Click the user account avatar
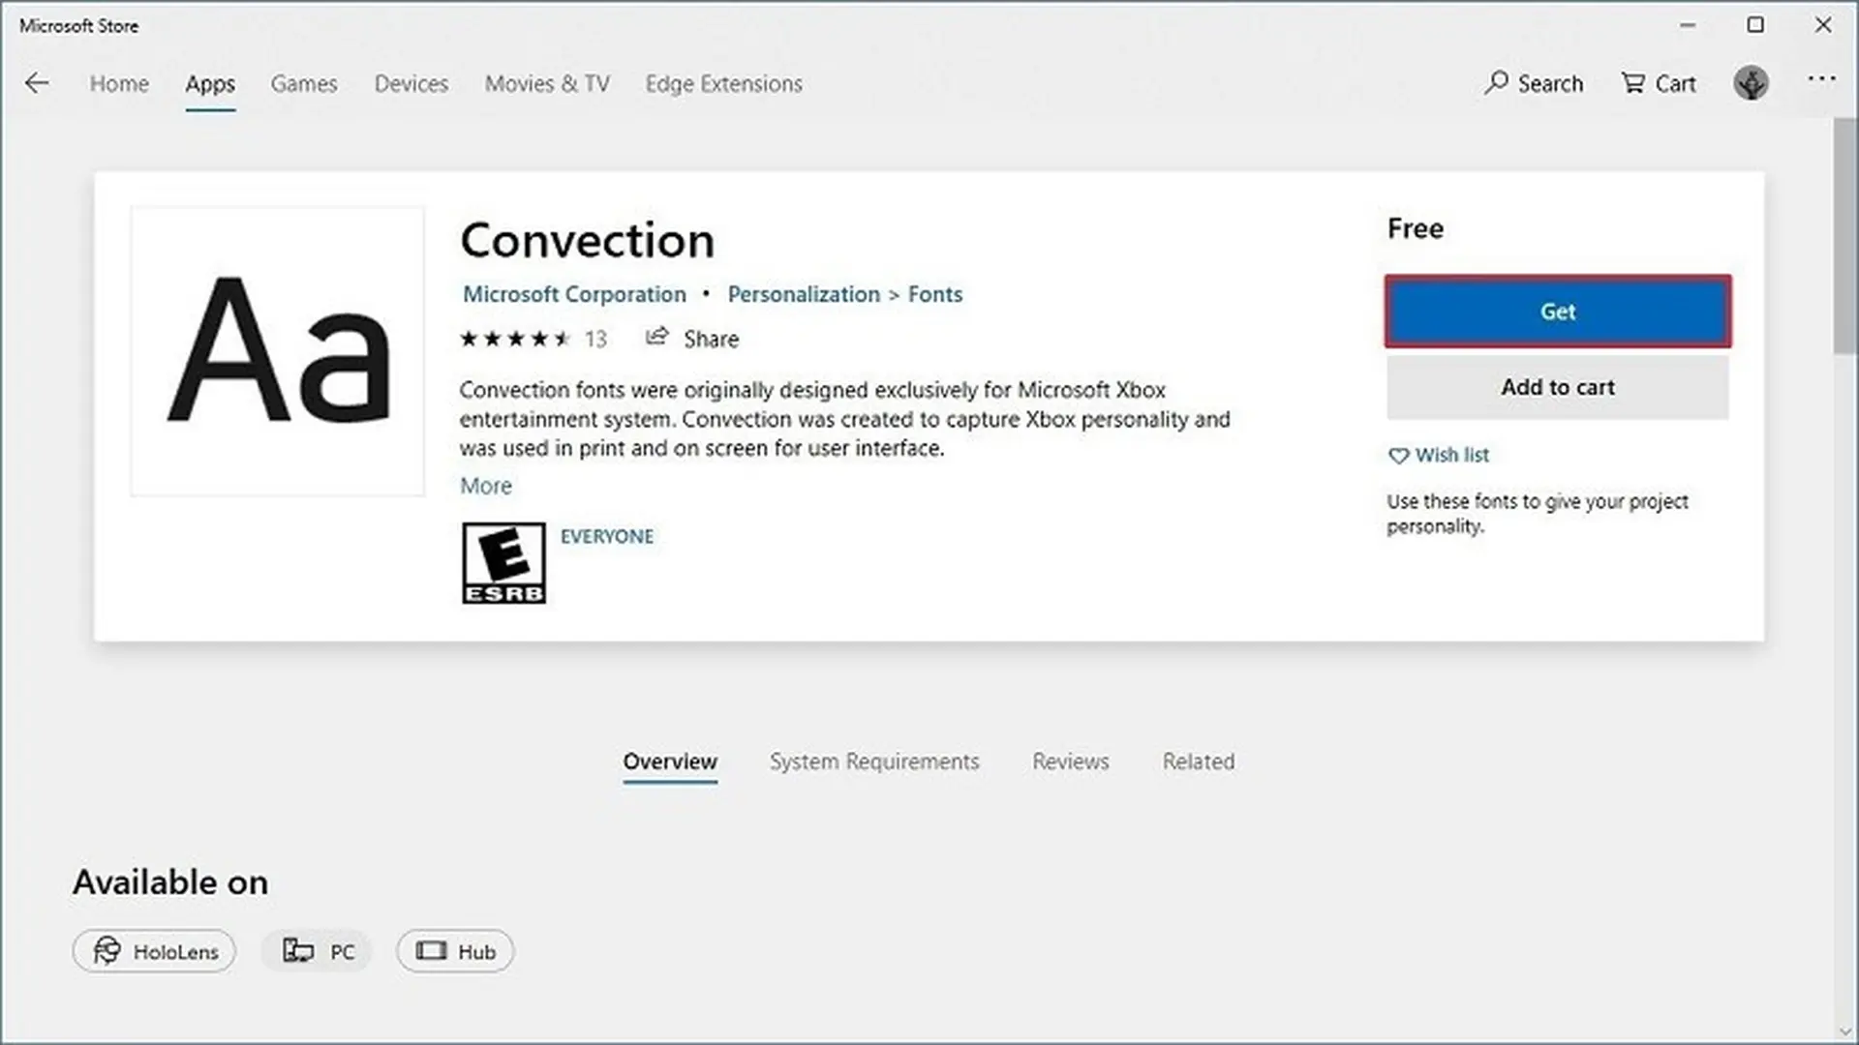 tap(1751, 83)
